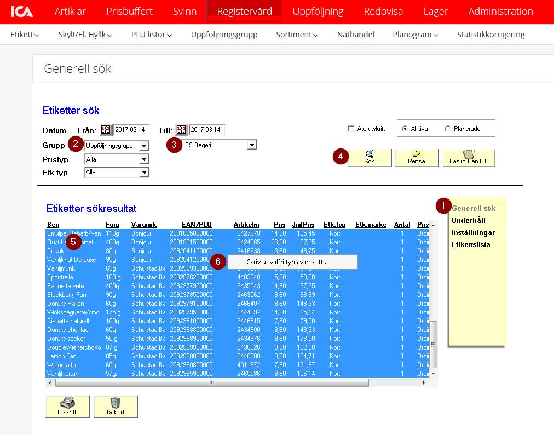Open Generell sök in yellow side panel

point(474,209)
